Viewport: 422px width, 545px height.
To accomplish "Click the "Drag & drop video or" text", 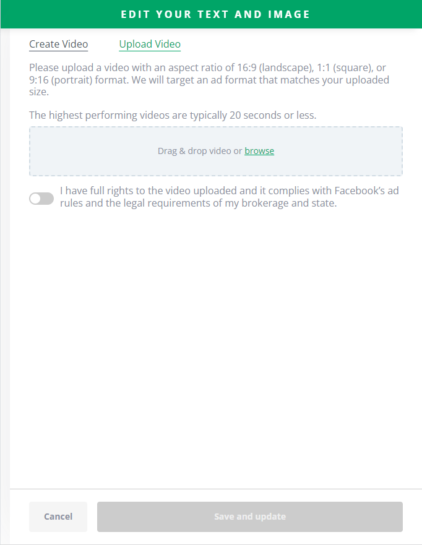I will [x=199, y=151].
